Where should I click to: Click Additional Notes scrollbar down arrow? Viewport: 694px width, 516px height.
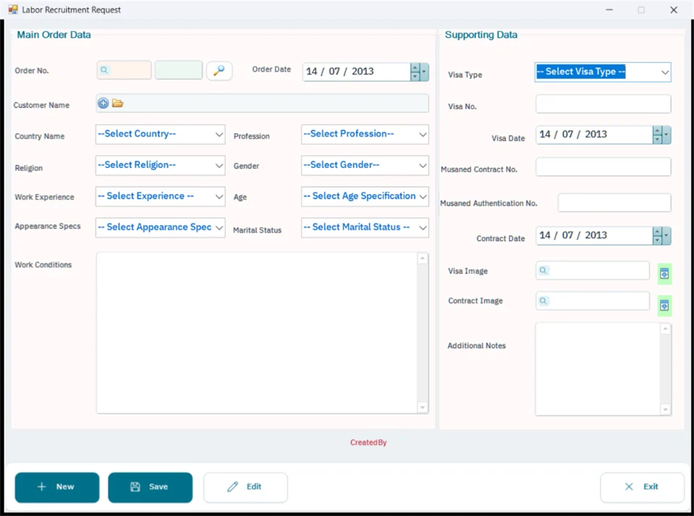point(665,410)
